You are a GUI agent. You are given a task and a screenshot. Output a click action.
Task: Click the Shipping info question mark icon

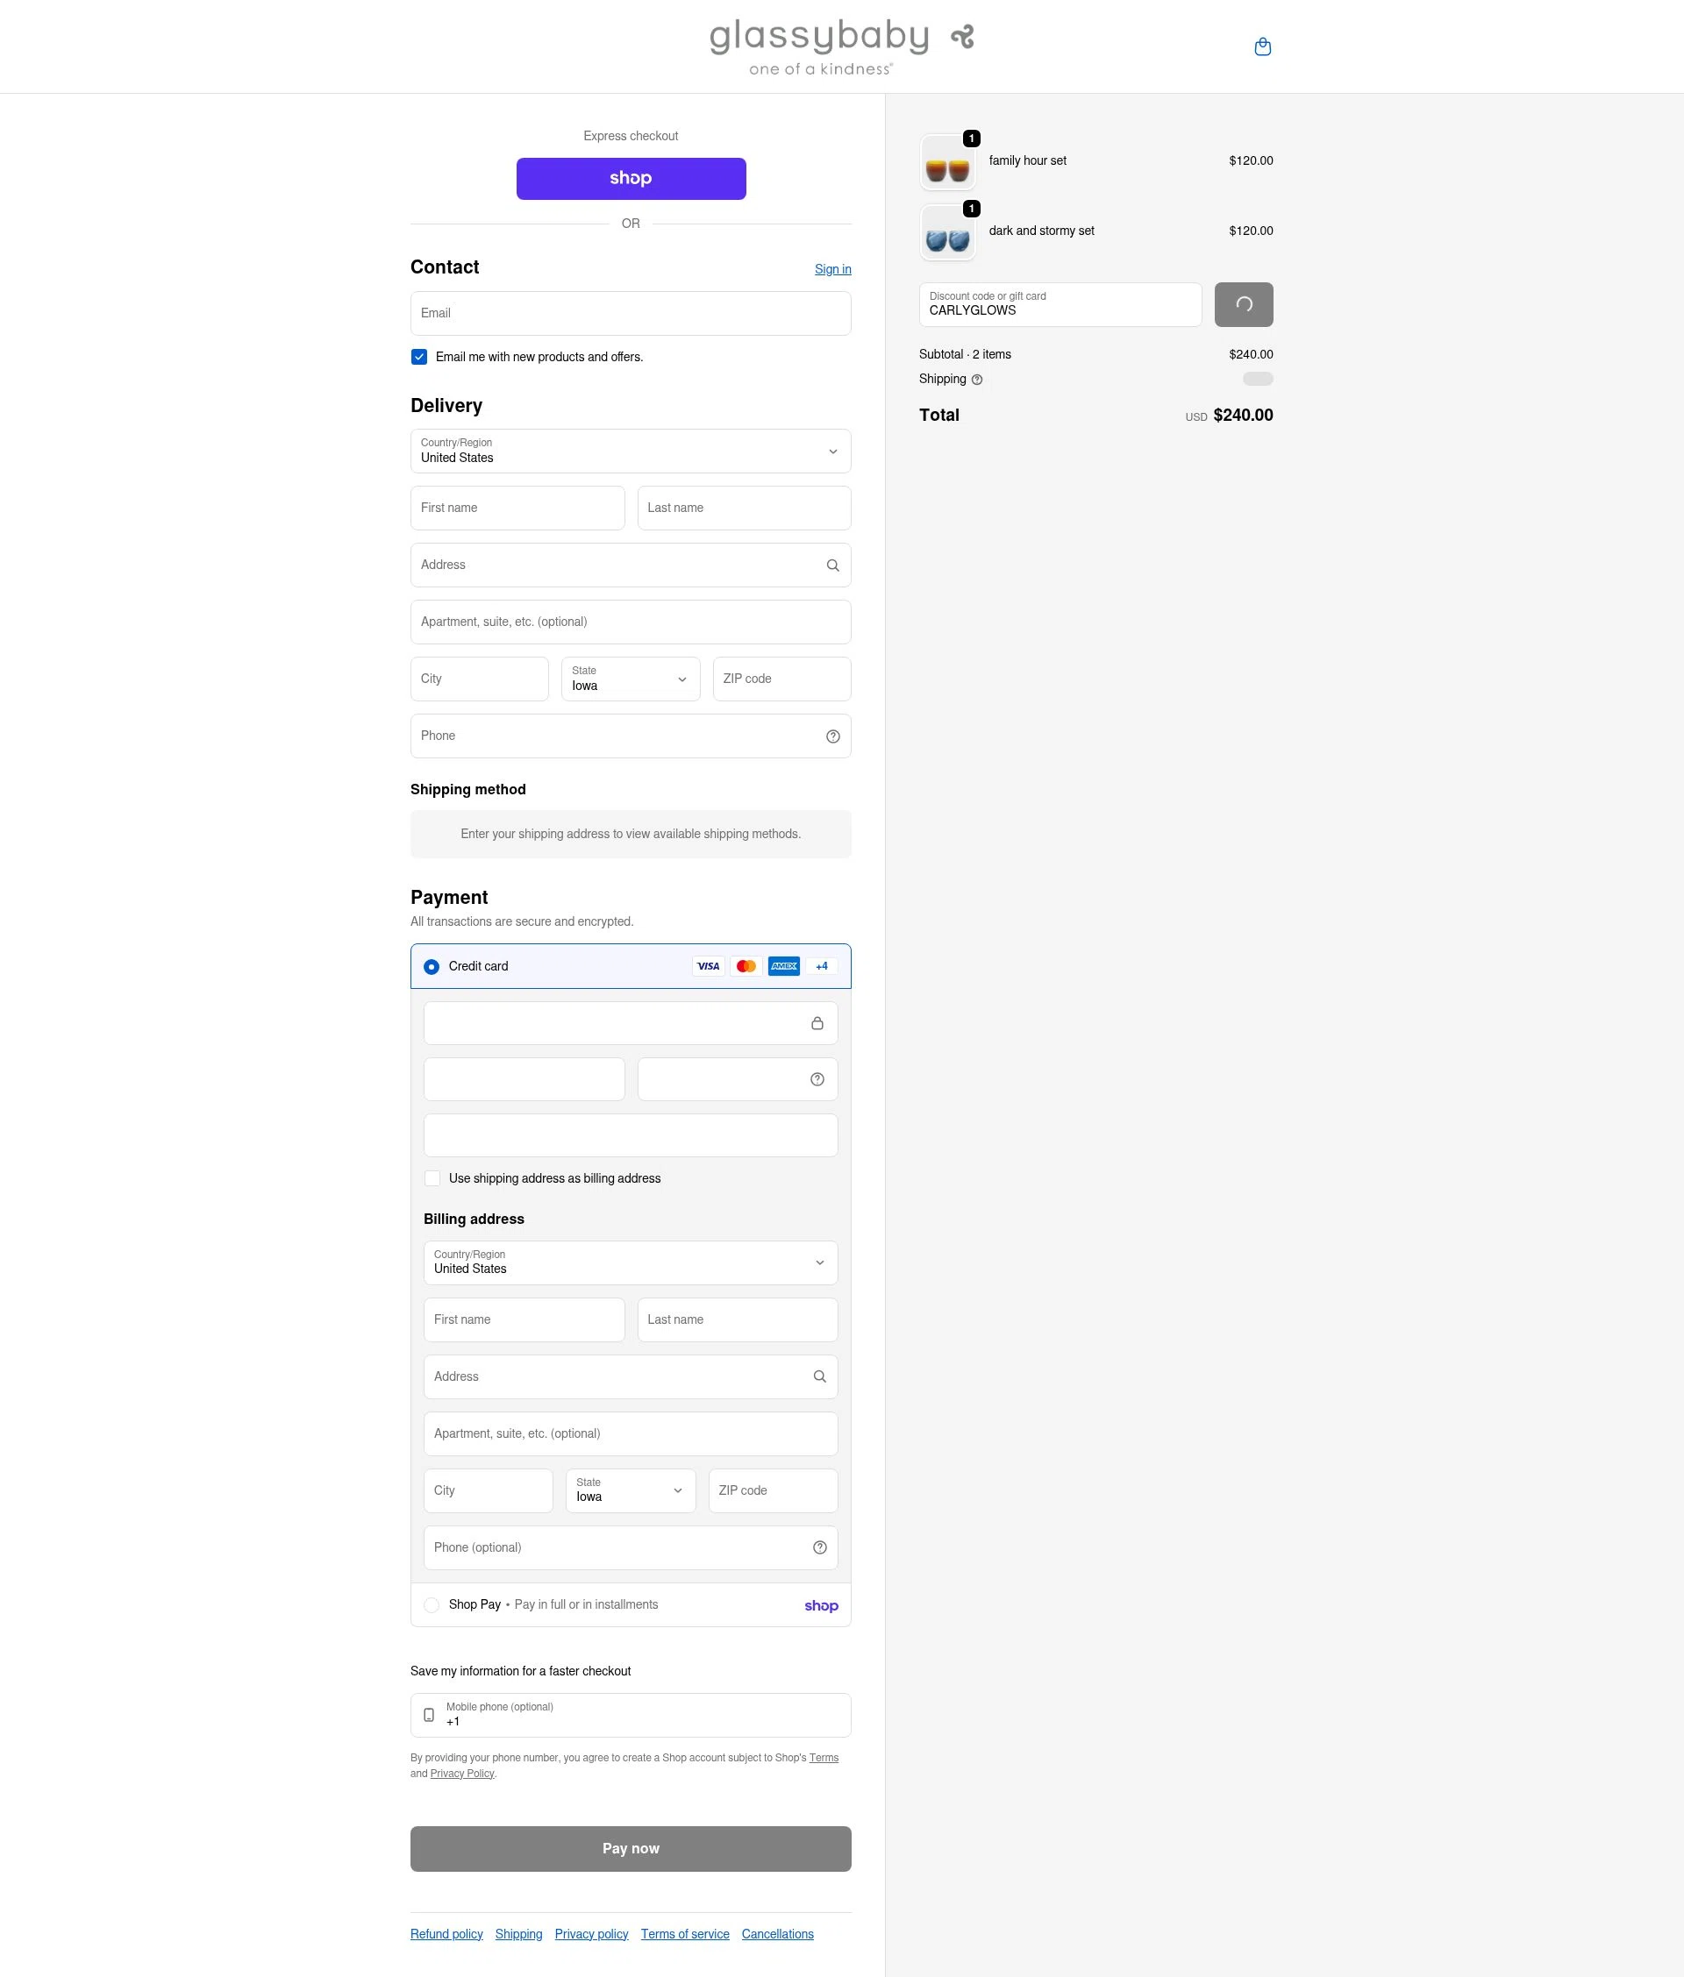pyautogui.click(x=976, y=380)
